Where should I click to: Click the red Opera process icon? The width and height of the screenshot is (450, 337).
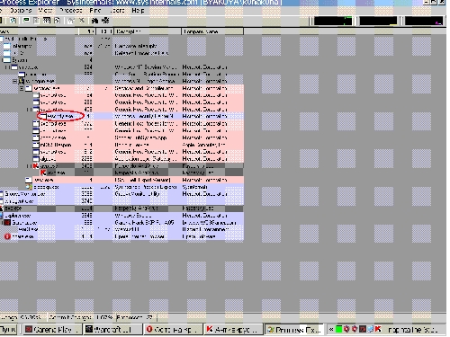click(7, 236)
